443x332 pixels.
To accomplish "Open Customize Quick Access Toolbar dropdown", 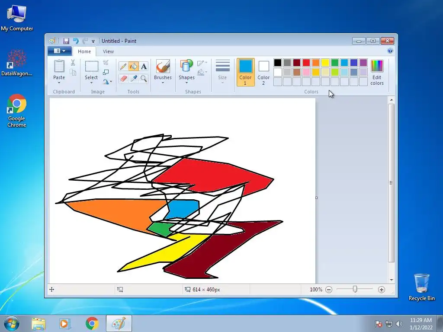I will (93, 41).
